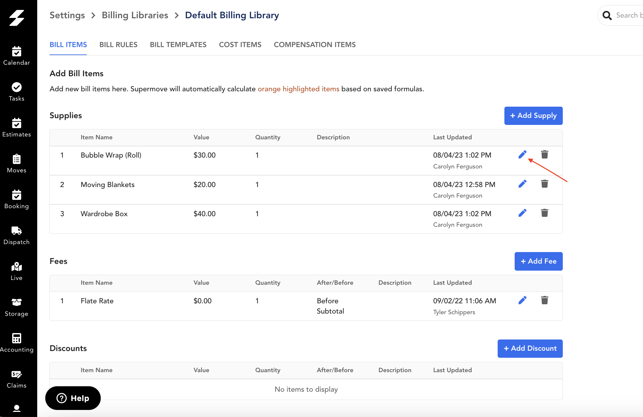Switch to the Compensation Items tab
The image size is (643, 417).
(x=314, y=45)
